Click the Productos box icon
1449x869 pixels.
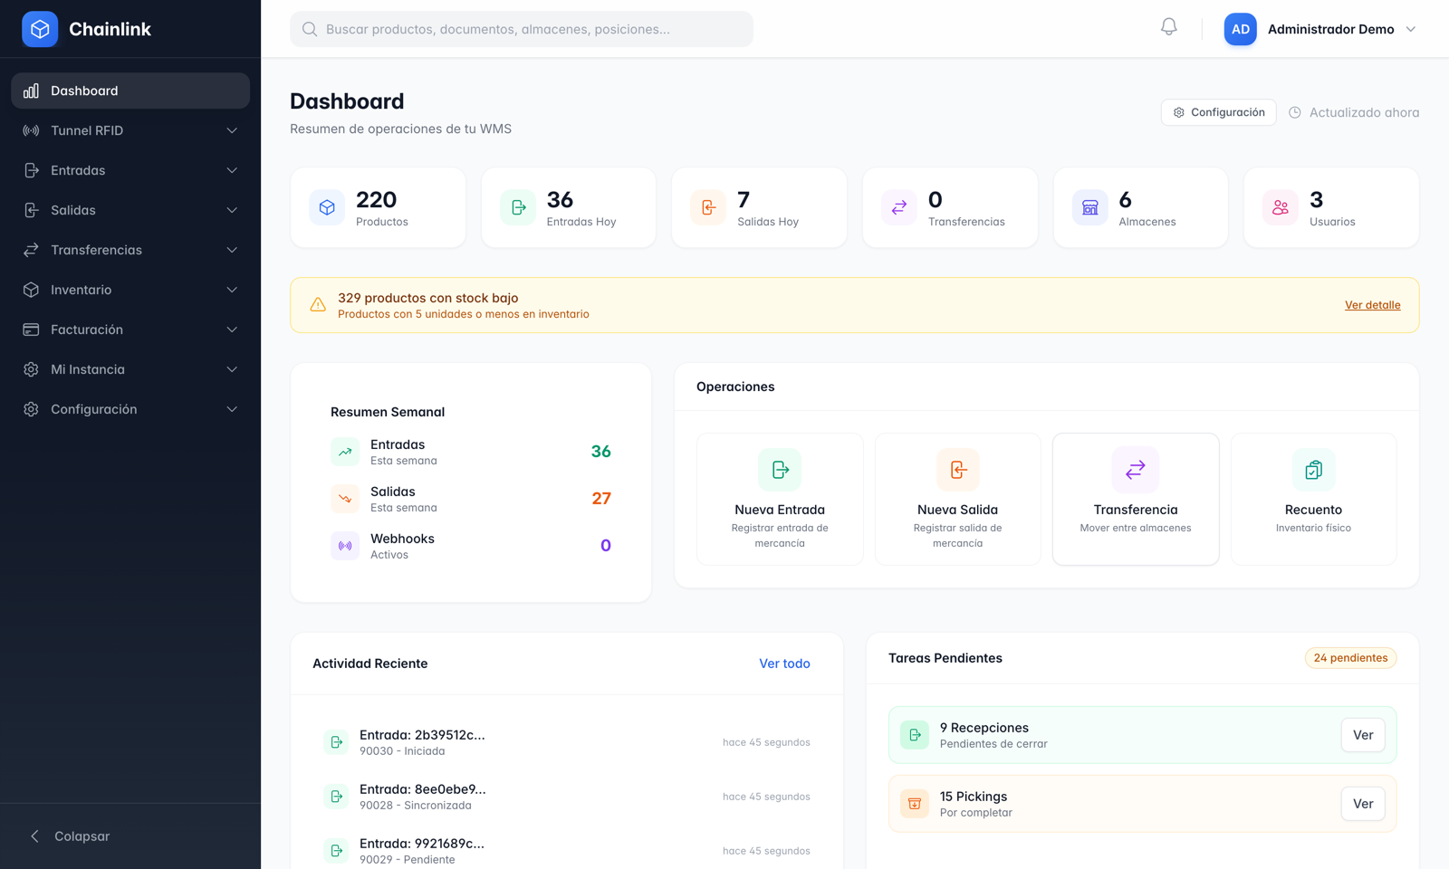coord(327,207)
